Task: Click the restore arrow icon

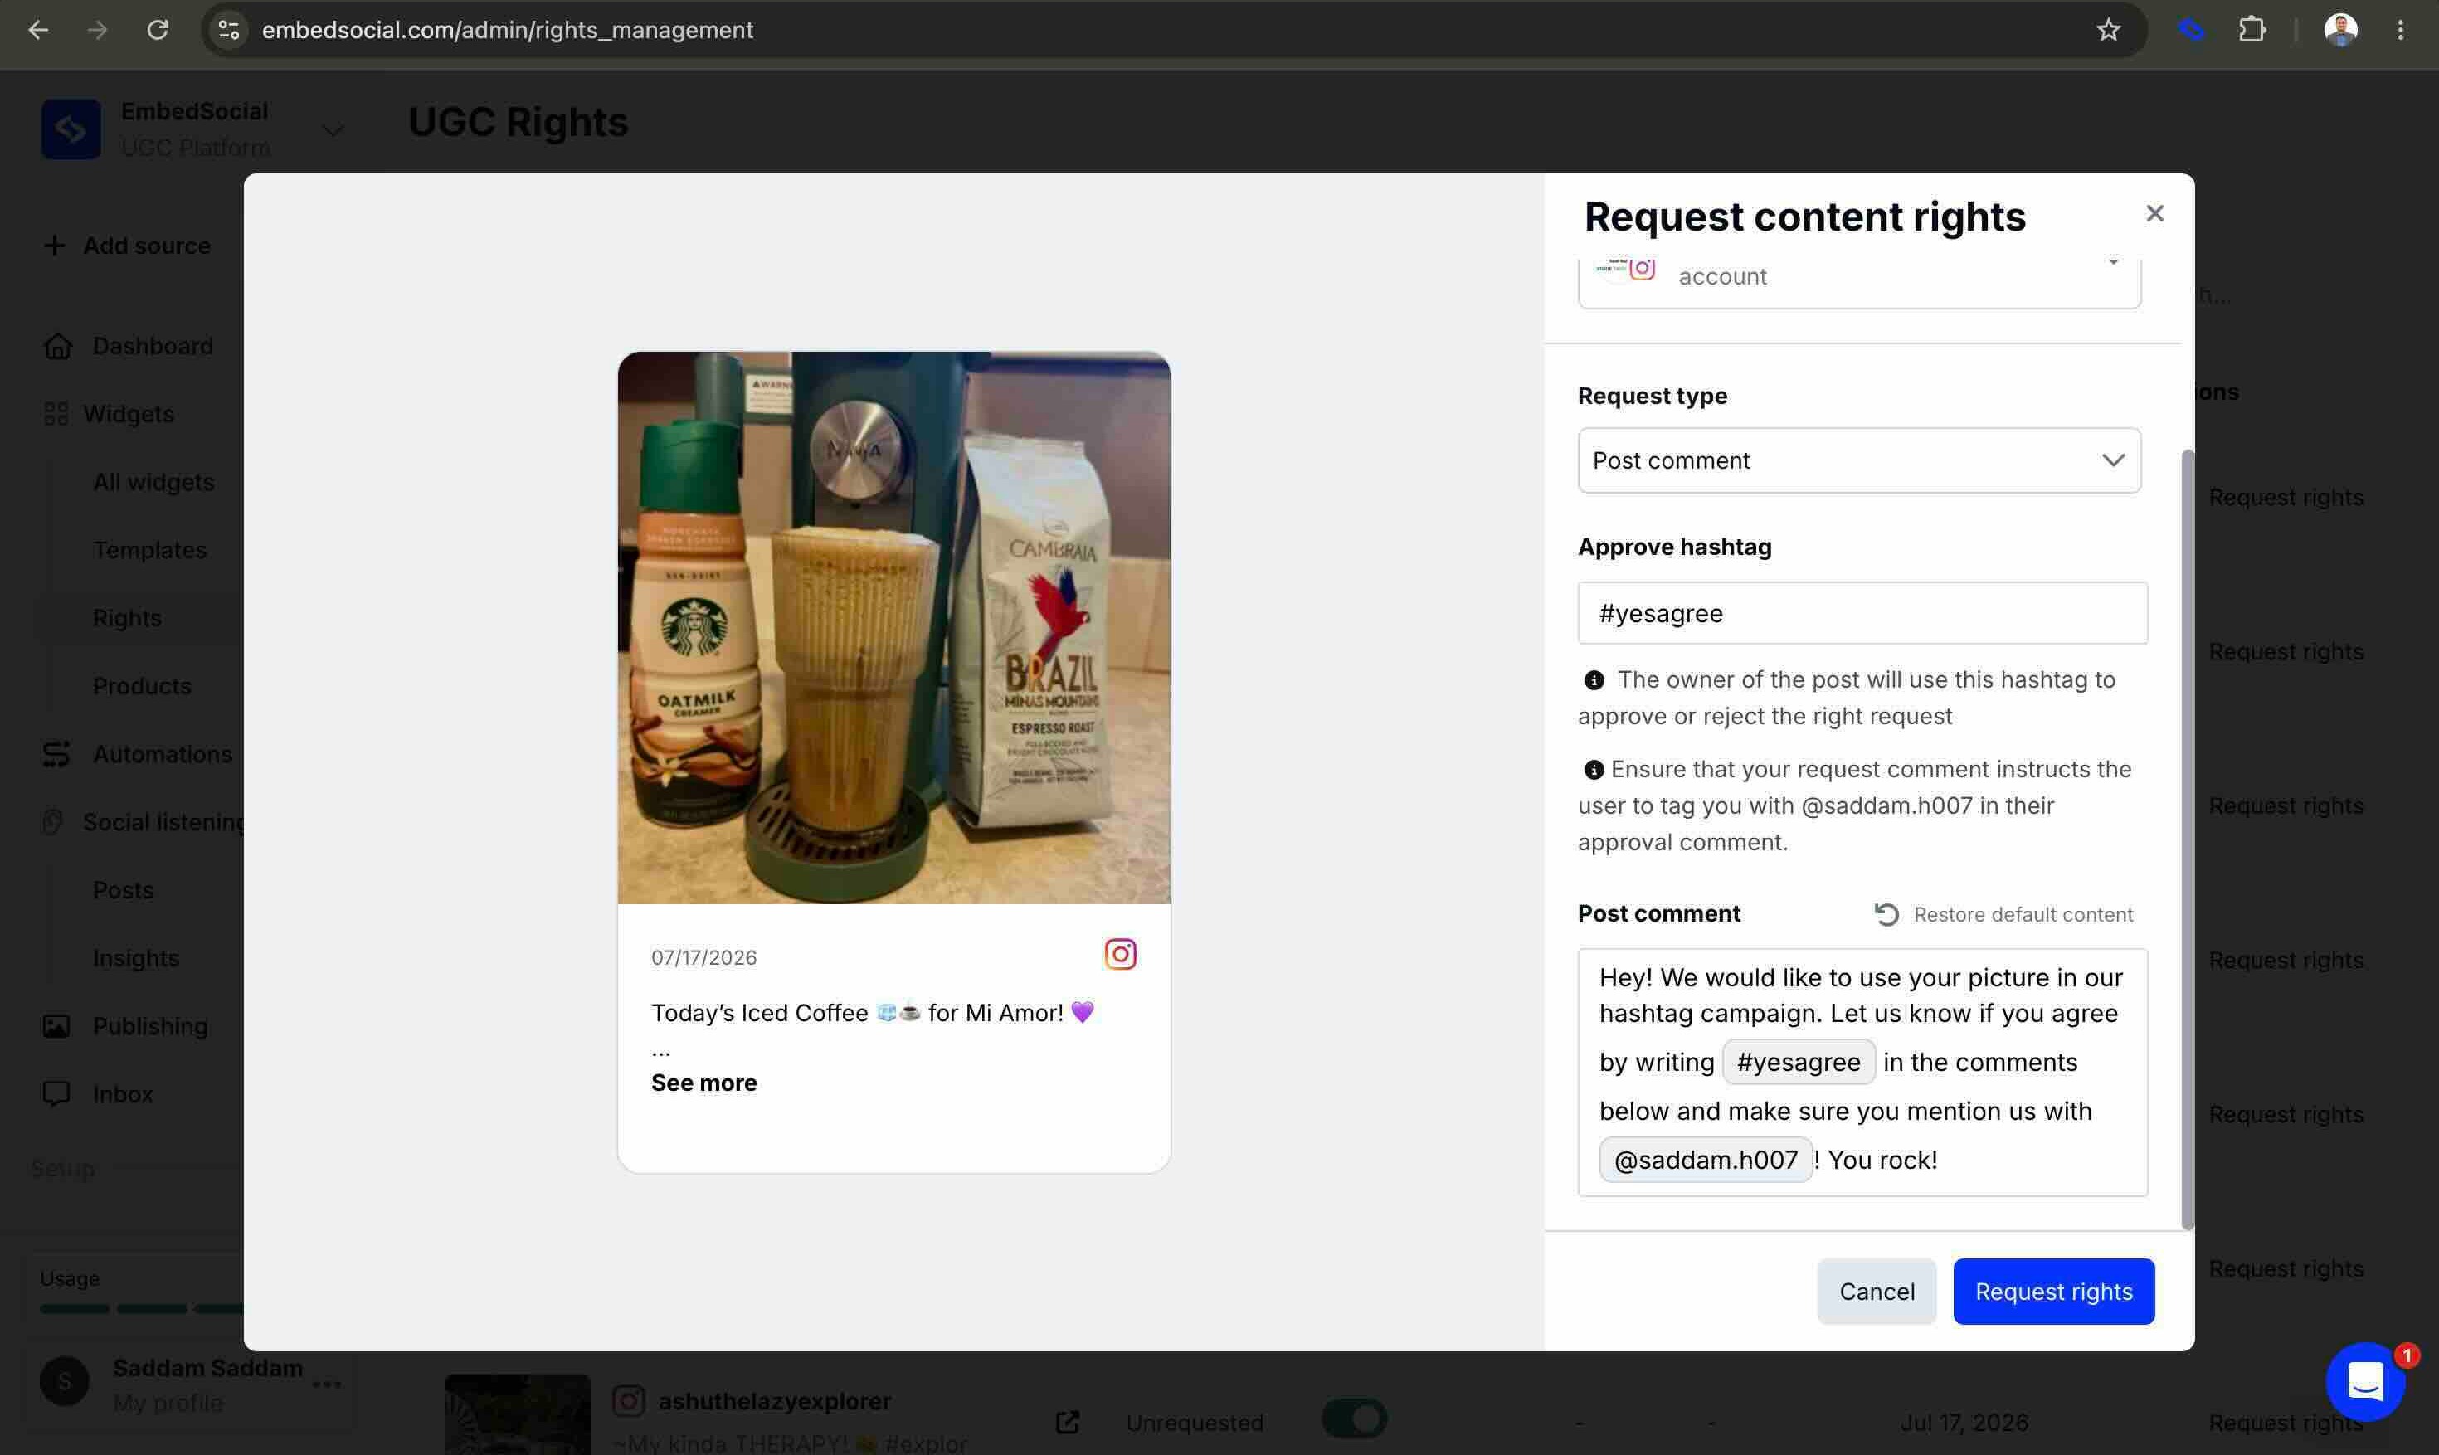Action: pyautogui.click(x=1886, y=915)
